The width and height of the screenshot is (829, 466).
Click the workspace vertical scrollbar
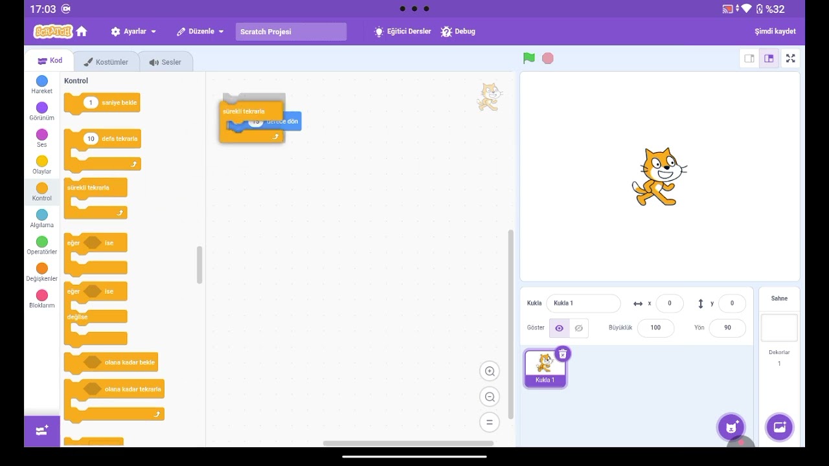click(510, 325)
